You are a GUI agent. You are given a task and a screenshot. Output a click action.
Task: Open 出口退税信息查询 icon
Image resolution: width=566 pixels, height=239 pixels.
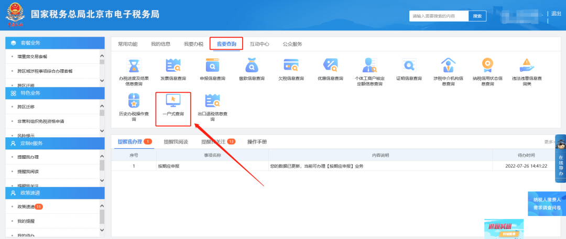pos(212,101)
